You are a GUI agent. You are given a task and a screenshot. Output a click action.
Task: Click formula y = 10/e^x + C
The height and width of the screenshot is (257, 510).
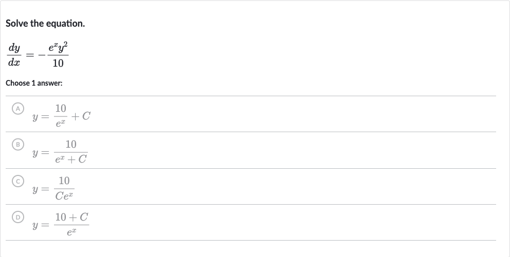pos(61,115)
